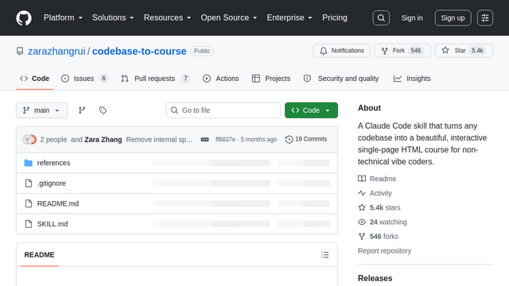
Task: Click the Sign in link
Action: click(412, 17)
